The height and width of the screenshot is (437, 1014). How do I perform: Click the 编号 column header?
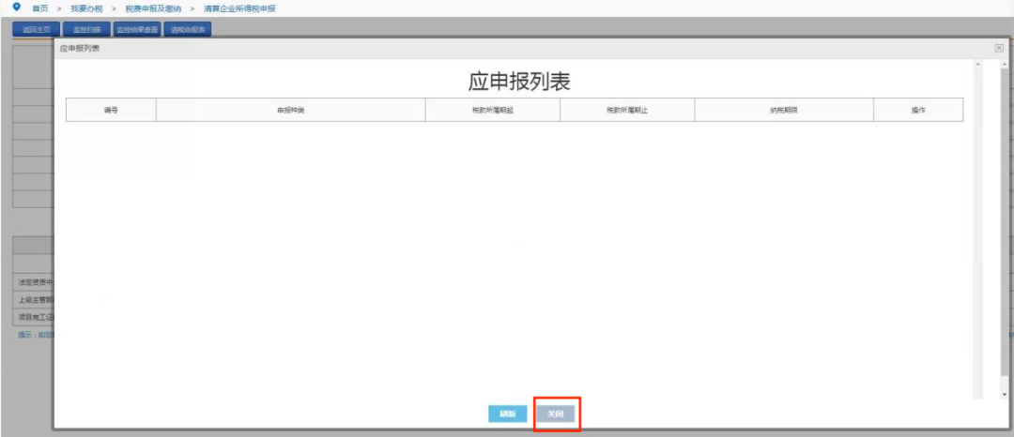pos(111,111)
